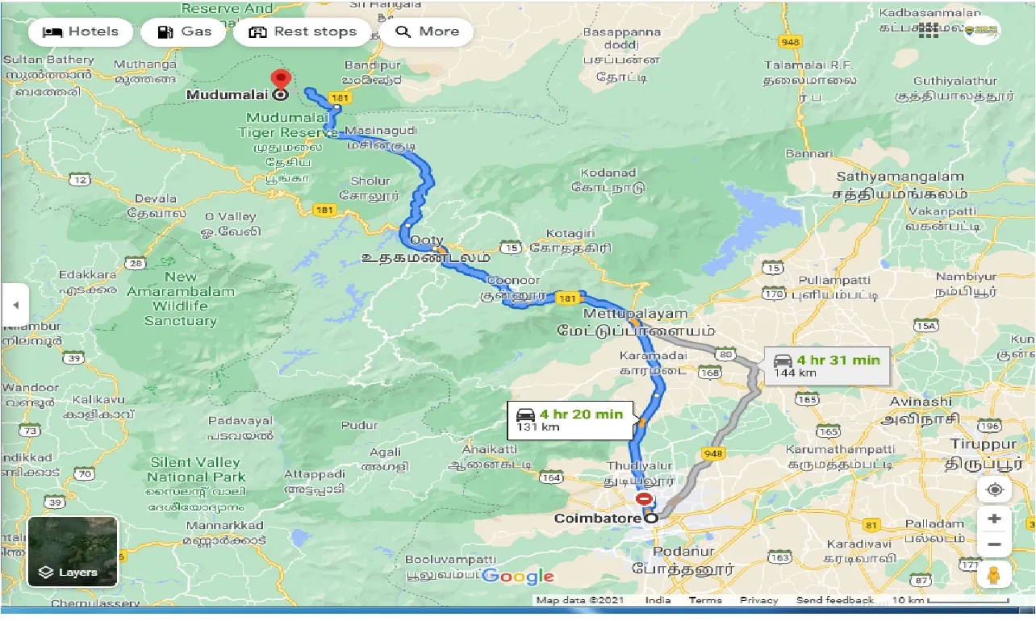This screenshot has width=1036, height=621.
Task: Choose the alternate 4 hr 31 min route
Action: [827, 365]
